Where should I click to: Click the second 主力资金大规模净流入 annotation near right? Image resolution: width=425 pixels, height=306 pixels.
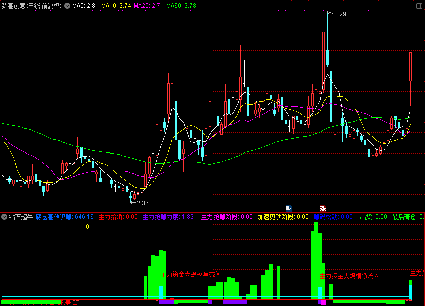click(x=349, y=276)
